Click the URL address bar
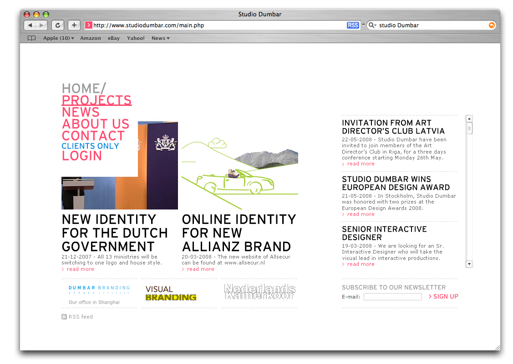Screen dimensions: 513x364 pyautogui.click(x=223, y=25)
